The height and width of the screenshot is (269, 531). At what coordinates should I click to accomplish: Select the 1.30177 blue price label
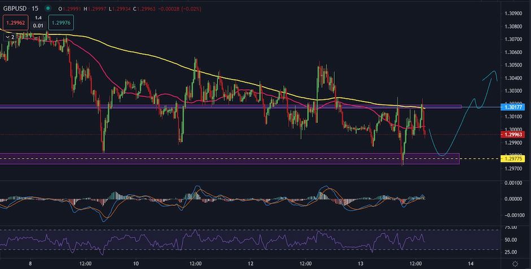click(x=512, y=108)
